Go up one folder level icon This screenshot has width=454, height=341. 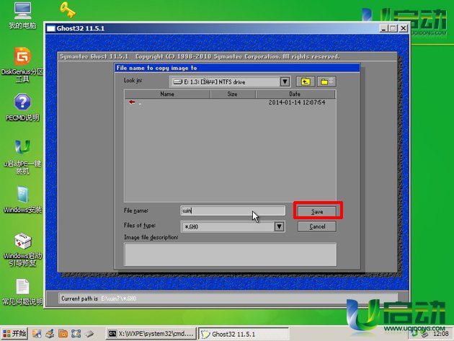pyautogui.click(x=306, y=81)
